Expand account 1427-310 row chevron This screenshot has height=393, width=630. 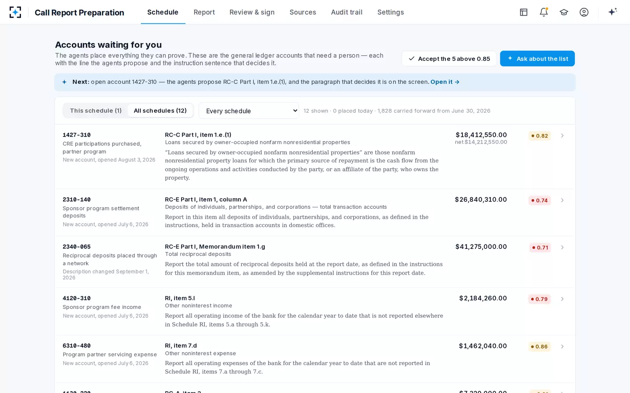[562, 136]
